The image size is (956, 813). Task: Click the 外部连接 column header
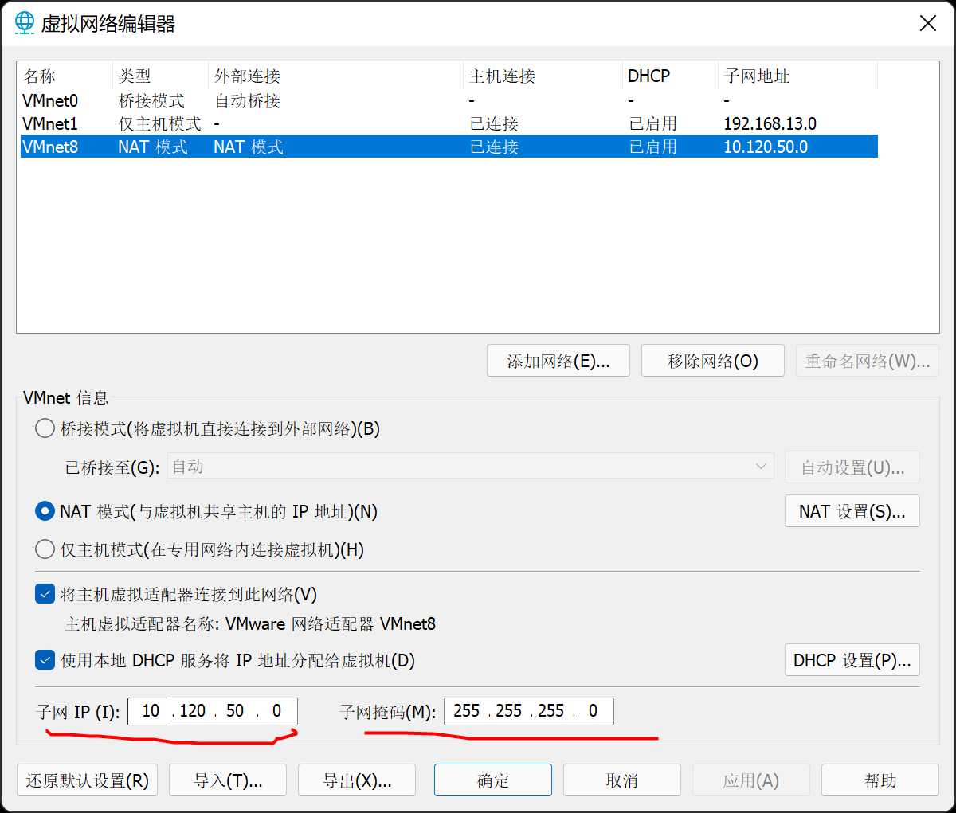coord(335,76)
